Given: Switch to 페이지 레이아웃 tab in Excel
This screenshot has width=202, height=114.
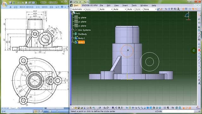Looking at the screenshot, I should 27,7.
